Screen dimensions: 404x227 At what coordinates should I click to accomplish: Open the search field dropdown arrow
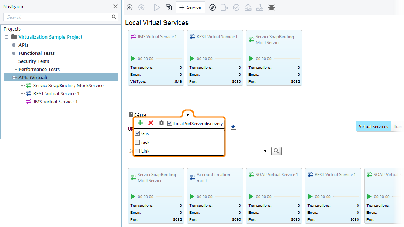(265, 151)
